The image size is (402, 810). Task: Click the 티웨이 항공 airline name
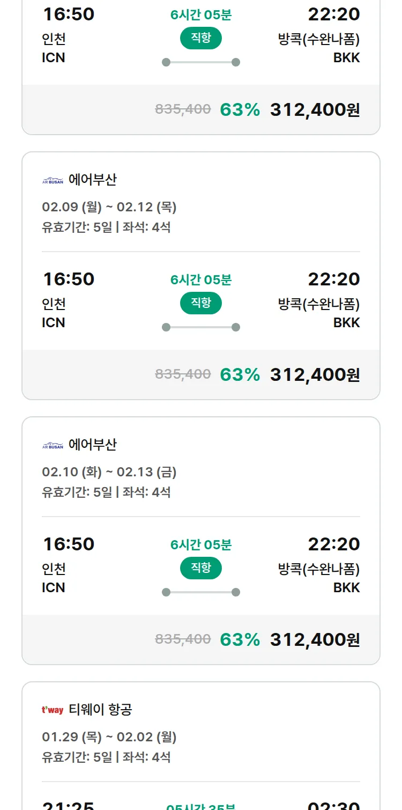click(x=100, y=710)
